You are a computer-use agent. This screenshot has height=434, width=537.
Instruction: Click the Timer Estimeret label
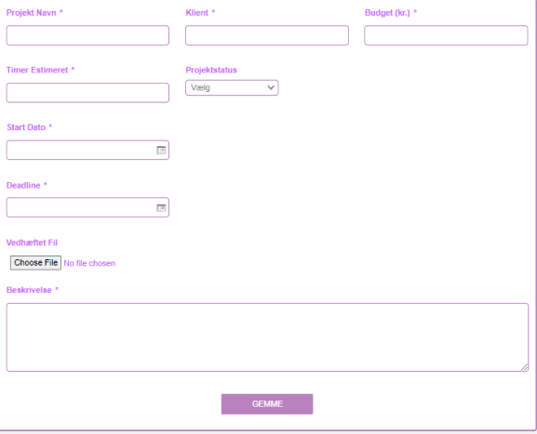pyautogui.click(x=37, y=70)
